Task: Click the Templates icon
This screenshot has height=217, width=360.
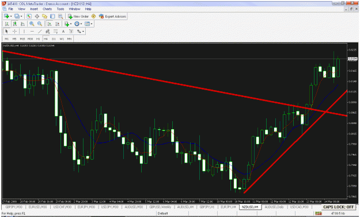Action: (x=87, y=24)
